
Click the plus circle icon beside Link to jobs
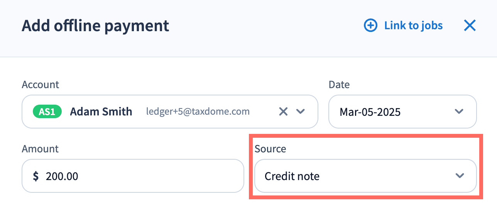click(x=370, y=26)
